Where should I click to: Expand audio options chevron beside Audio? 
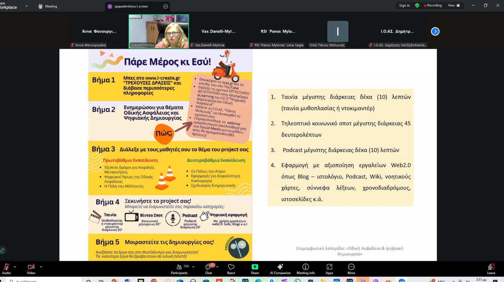pos(15,267)
